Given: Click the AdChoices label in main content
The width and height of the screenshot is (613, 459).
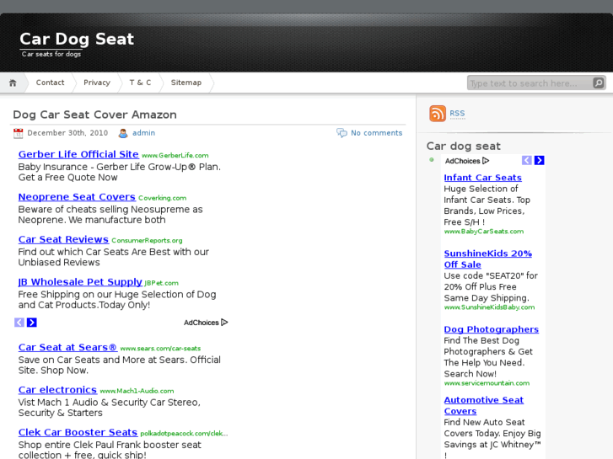Looking at the screenshot, I should click(x=206, y=323).
